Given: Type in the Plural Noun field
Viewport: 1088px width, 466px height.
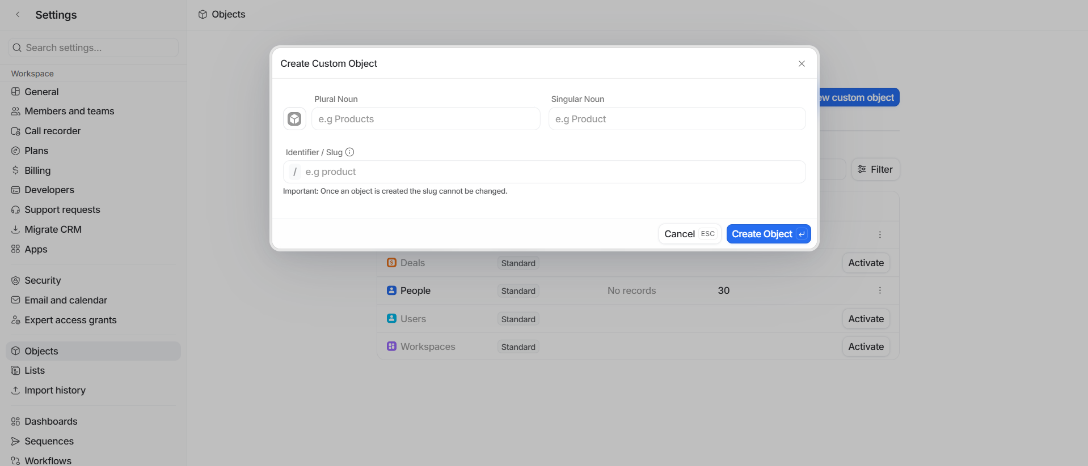Looking at the screenshot, I should (425, 119).
